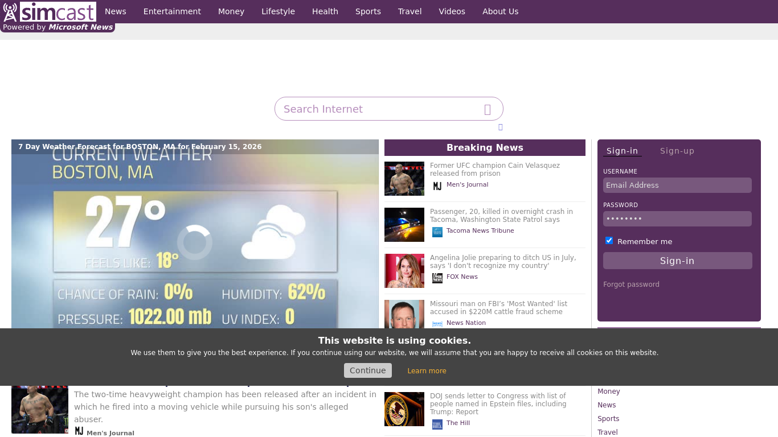Click The Hill source icon
The width and height of the screenshot is (778, 437).
[437, 424]
